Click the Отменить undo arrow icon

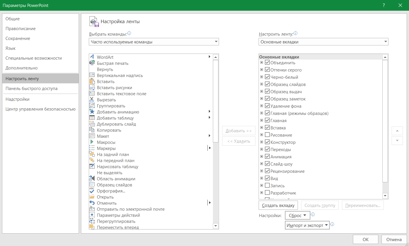pos(92,203)
